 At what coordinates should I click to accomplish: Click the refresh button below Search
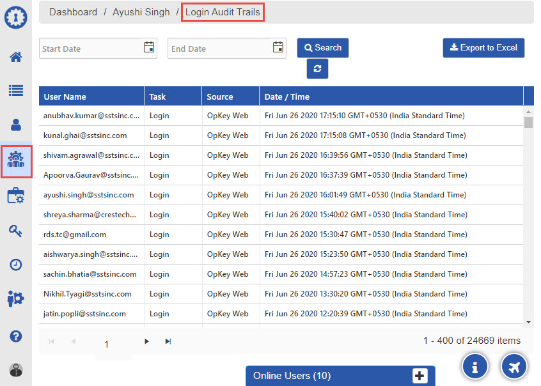317,69
